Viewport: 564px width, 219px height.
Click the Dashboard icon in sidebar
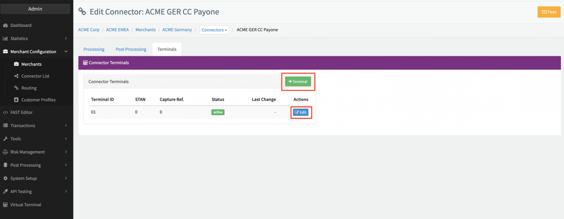pos(6,26)
